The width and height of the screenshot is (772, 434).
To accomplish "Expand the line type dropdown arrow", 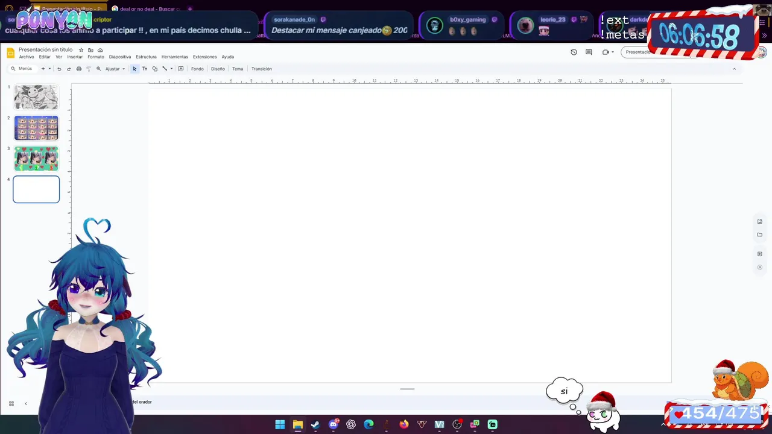I will pos(171,69).
